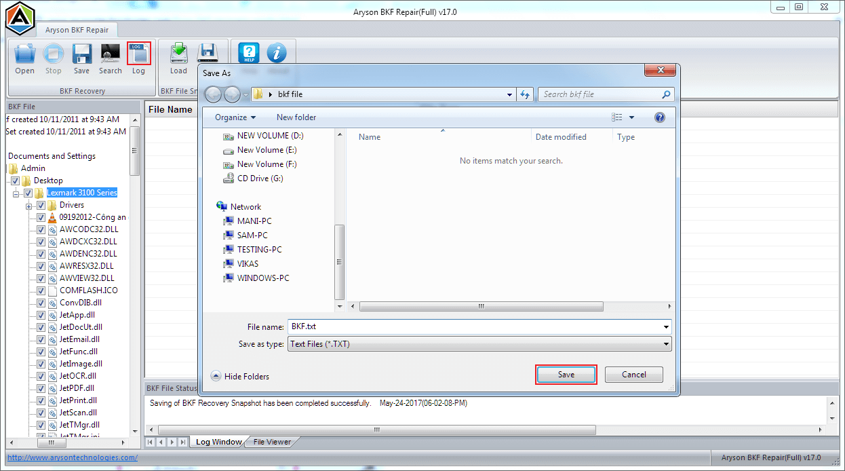Click the MANI-PC computer icon
The width and height of the screenshot is (845, 471).
[x=229, y=221]
